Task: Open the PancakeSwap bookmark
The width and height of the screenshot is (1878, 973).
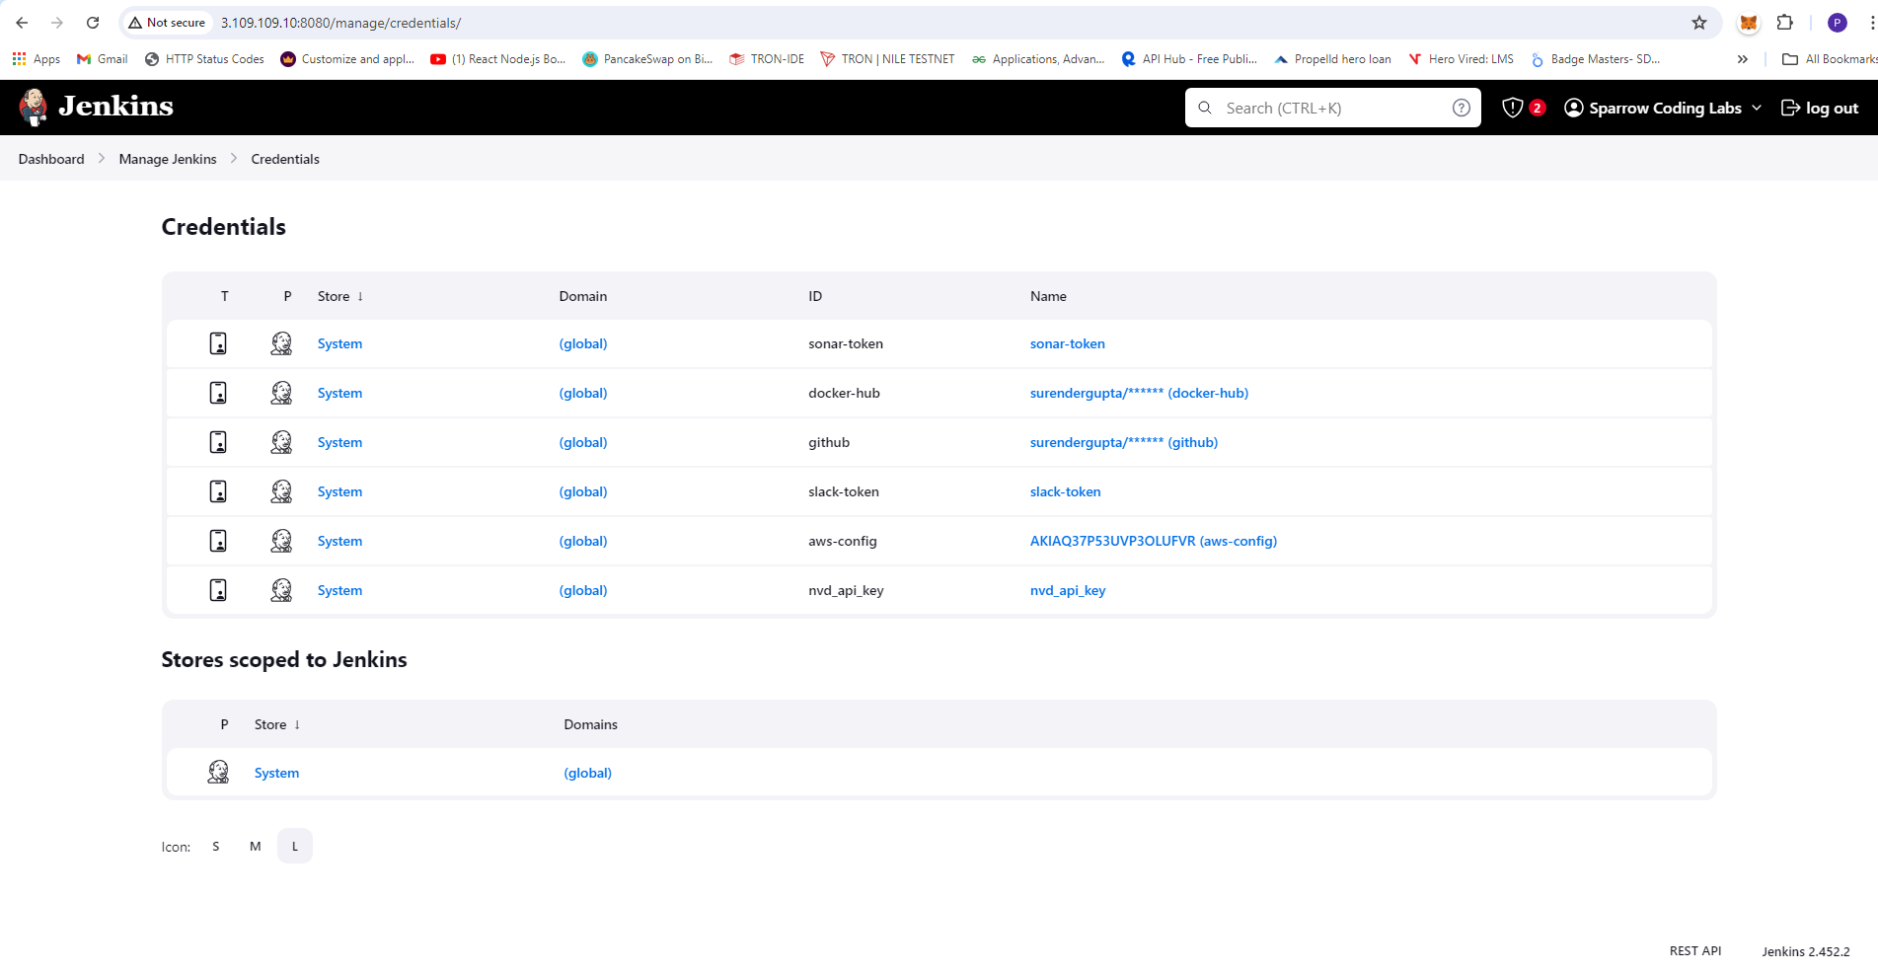Action: click(x=647, y=59)
